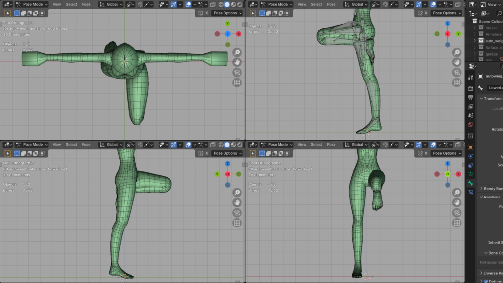This screenshot has height=283, width=503.
Task: Open Pose Options in top-right viewport
Action: (x=447, y=13)
